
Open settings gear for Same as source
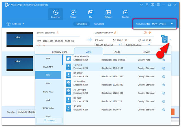click(x=163, y=60)
